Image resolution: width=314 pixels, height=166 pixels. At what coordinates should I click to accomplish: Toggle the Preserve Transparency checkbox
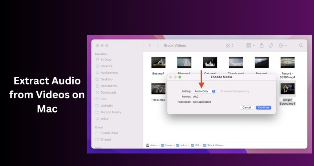tap(219, 91)
